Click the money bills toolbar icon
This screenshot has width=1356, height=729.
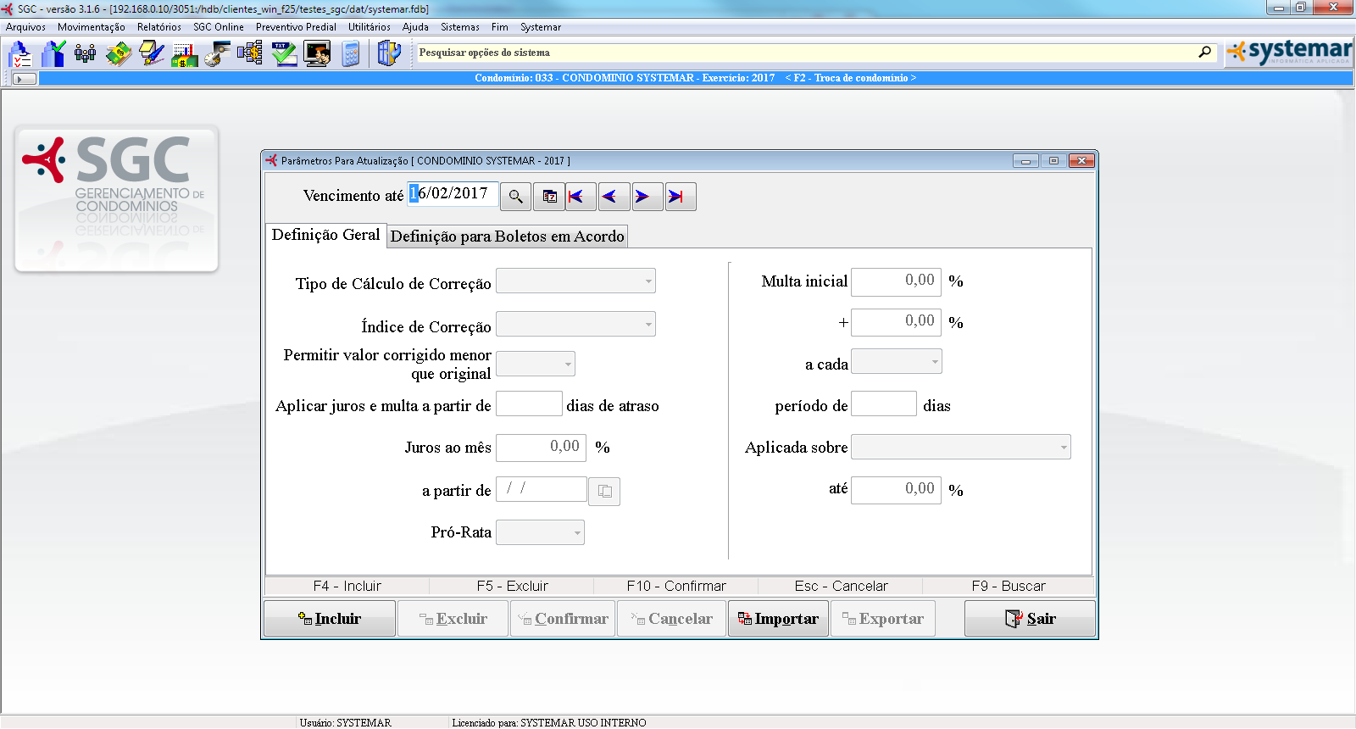pyautogui.click(x=119, y=54)
